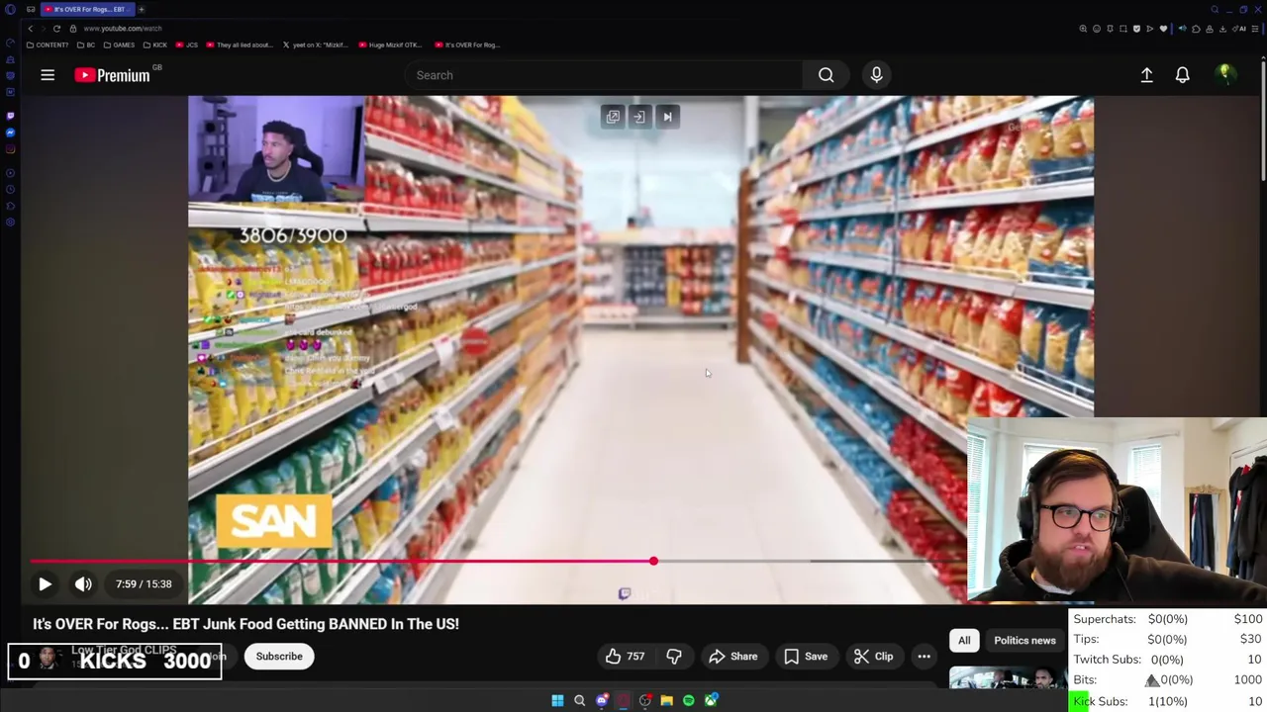The image size is (1267, 712).
Task: Open the three-dot more actions menu
Action: [924, 657]
